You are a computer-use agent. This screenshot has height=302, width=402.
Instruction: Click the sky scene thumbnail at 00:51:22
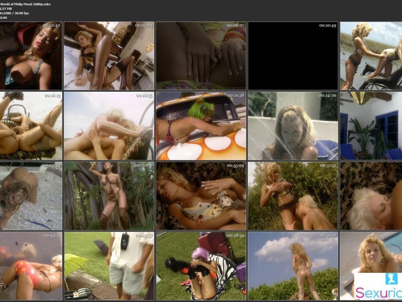click(x=293, y=266)
